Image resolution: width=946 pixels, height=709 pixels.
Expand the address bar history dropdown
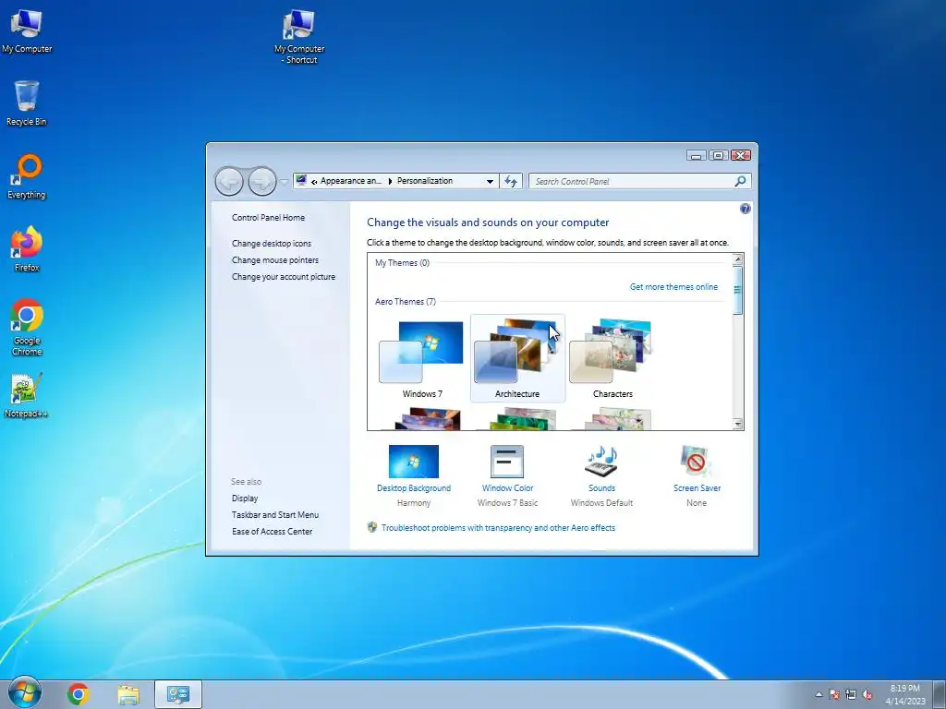490,181
